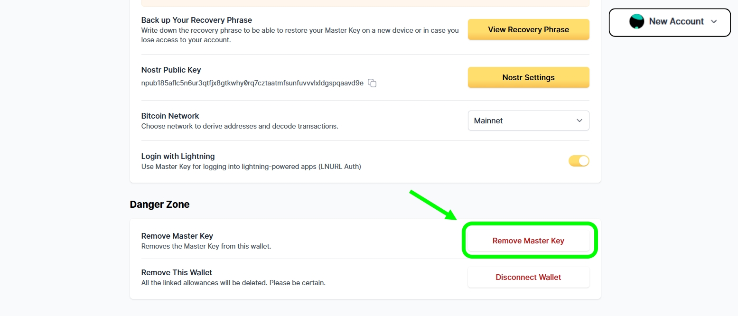Click the npub public key string

click(x=252, y=83)
